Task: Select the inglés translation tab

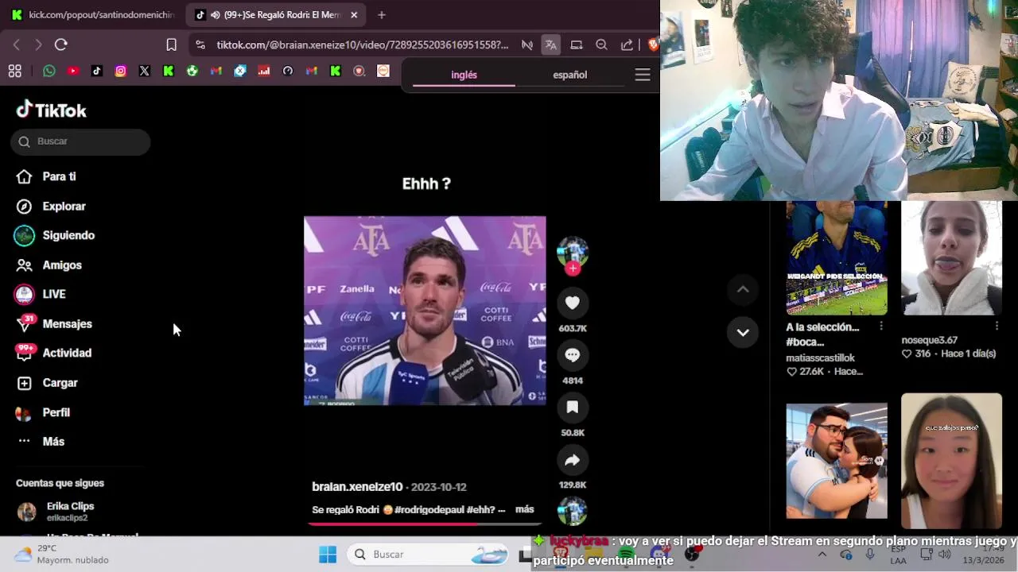Action: (x=464, y=75)
